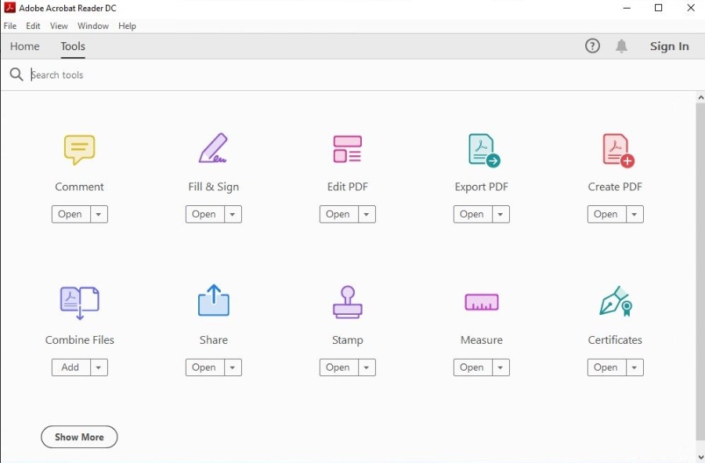Click the vertical scrollbar down arrow

tap(700, 457)
